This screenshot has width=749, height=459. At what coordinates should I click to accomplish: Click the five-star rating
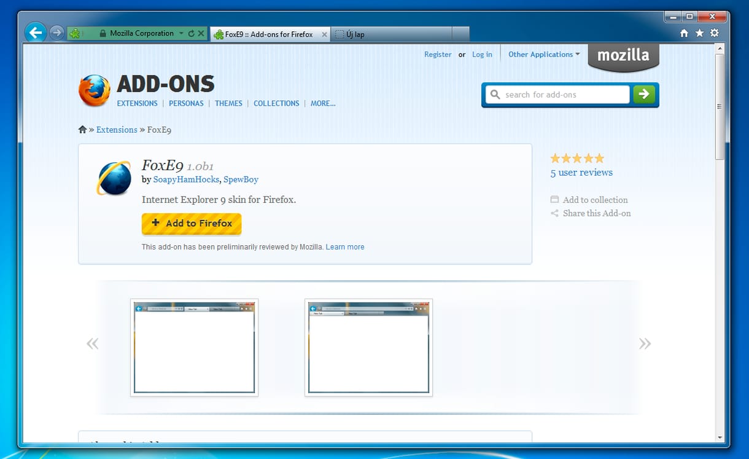point(577,158)
